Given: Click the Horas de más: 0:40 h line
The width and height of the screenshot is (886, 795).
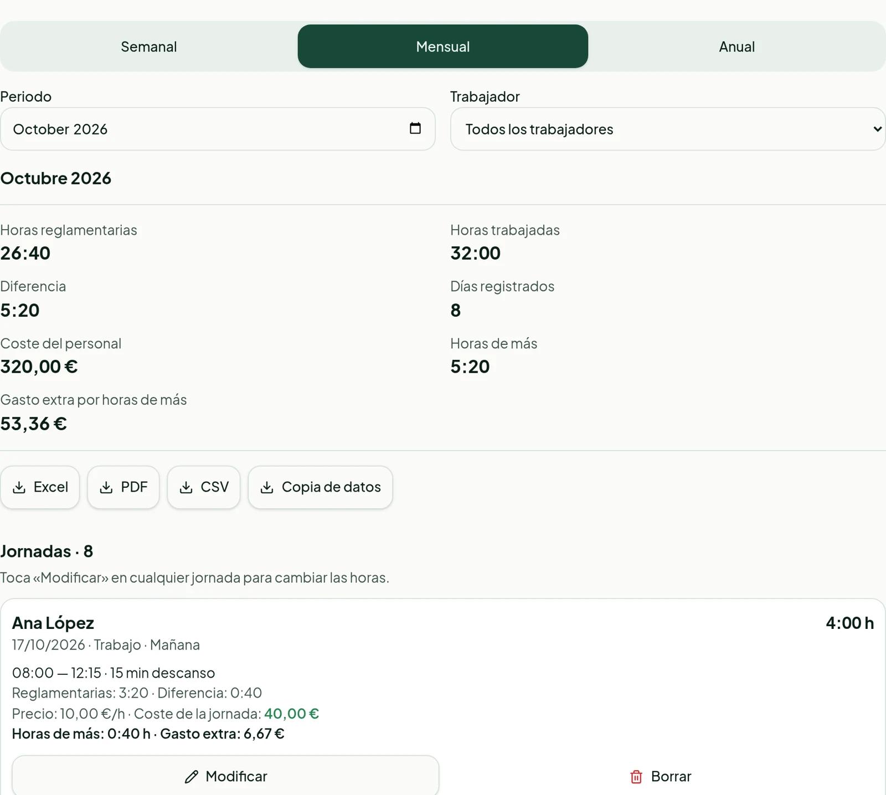Looking at the screenshot, I should (148, 734).
